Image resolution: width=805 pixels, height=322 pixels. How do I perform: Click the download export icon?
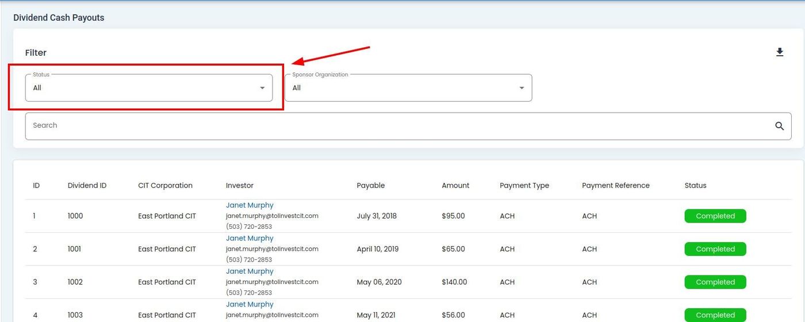(x=779, y=52)
